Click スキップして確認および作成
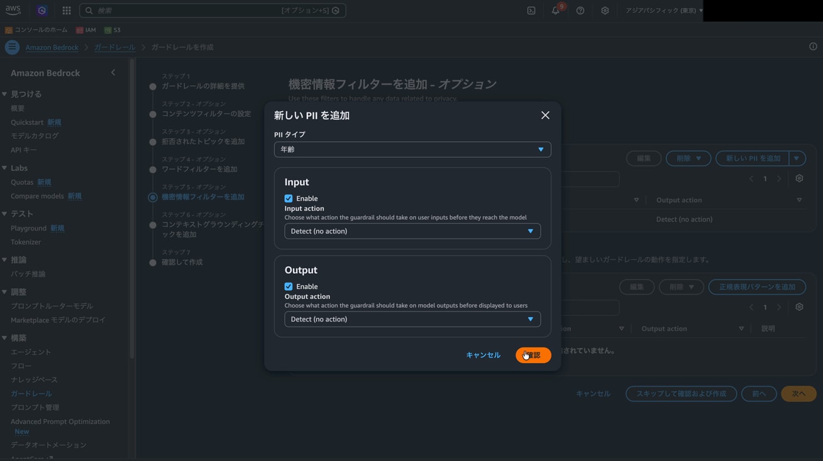823x461 pixels. pyautogui.click(x=681, y=394)
